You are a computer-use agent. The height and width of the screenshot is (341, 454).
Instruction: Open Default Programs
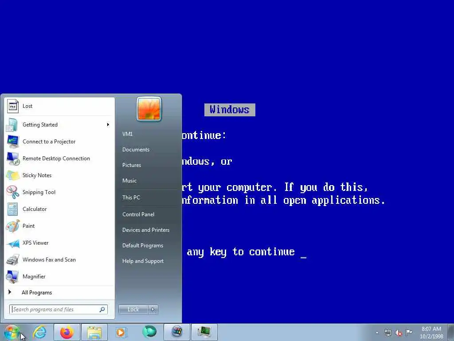click(x=142, y=246)
